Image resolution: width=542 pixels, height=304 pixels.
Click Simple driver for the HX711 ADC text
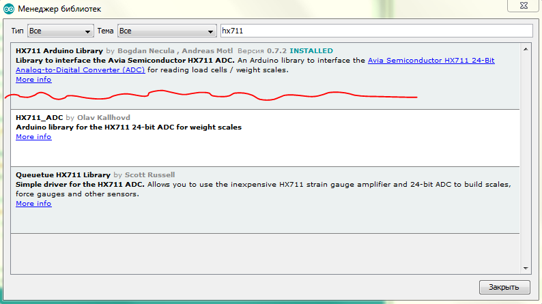[80, 185]
